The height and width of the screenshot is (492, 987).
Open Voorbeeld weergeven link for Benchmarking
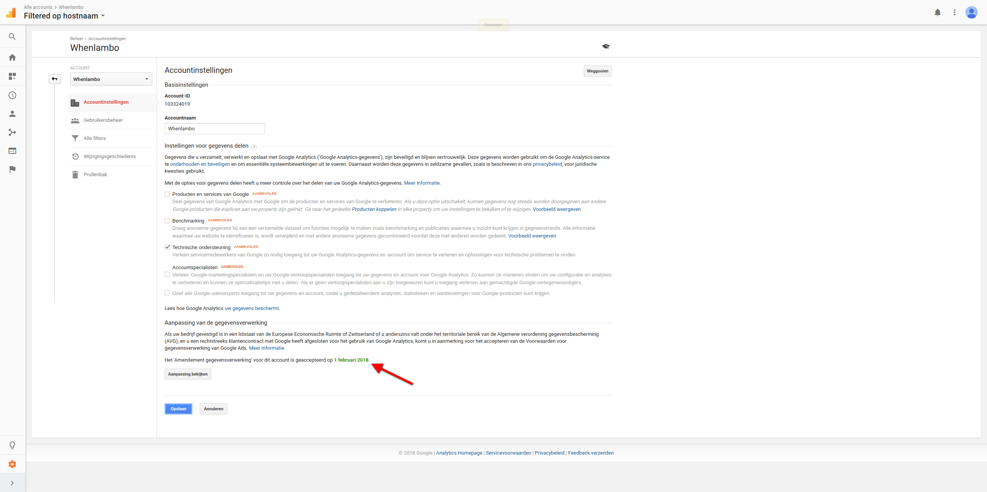pos(532,236)
